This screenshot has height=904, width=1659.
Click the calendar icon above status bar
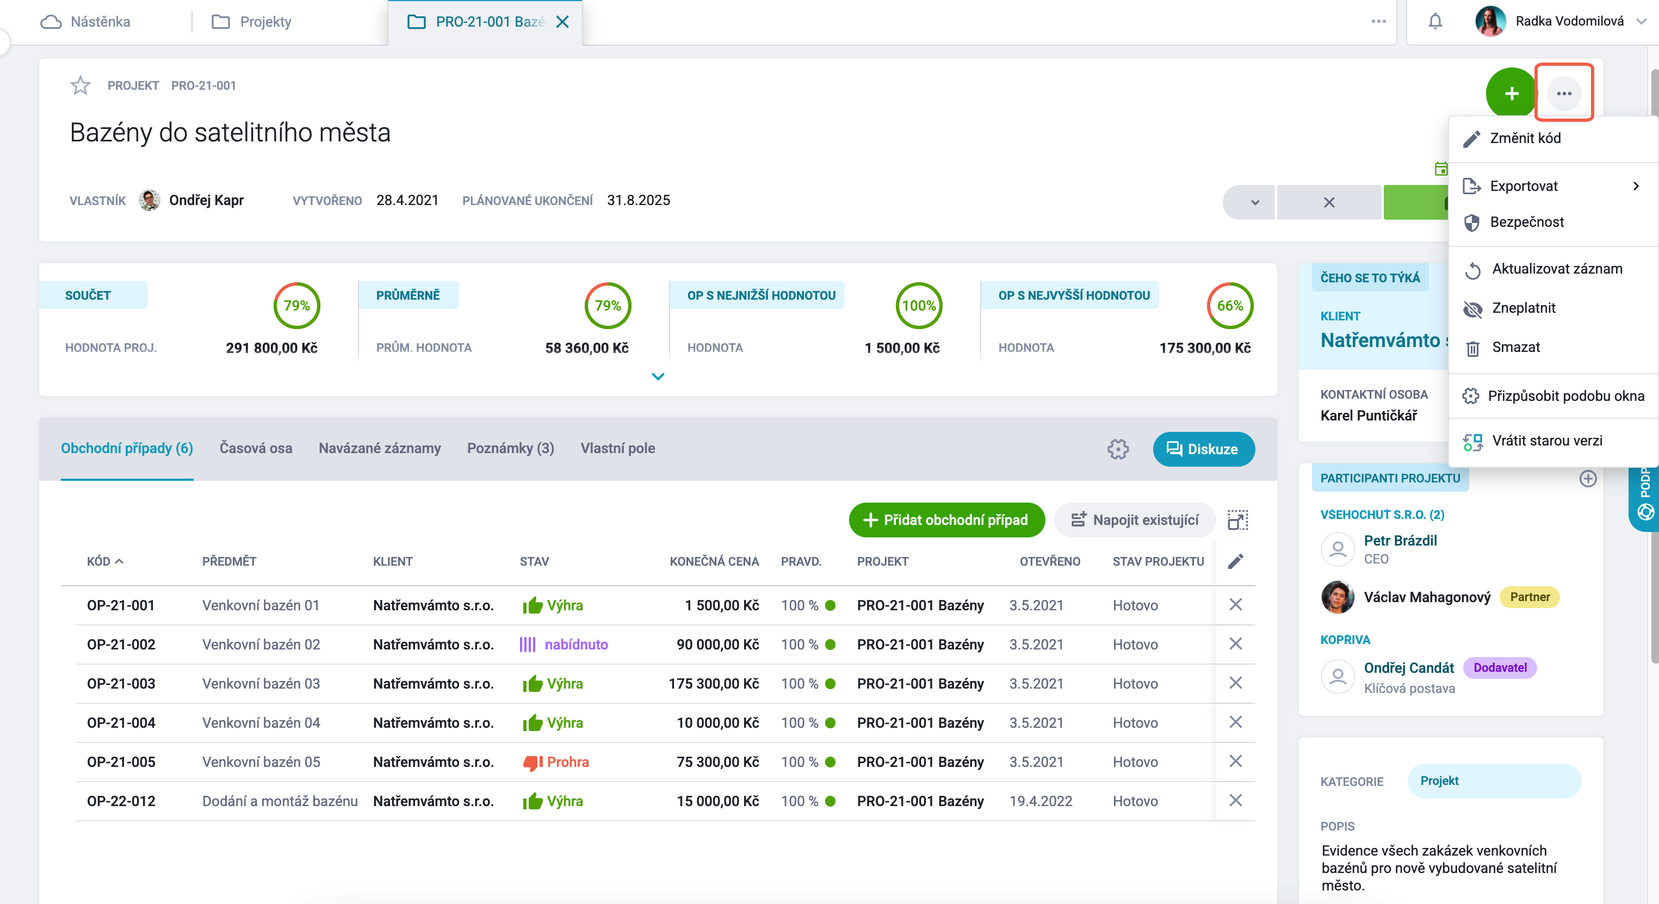[x=1441, y=169]
